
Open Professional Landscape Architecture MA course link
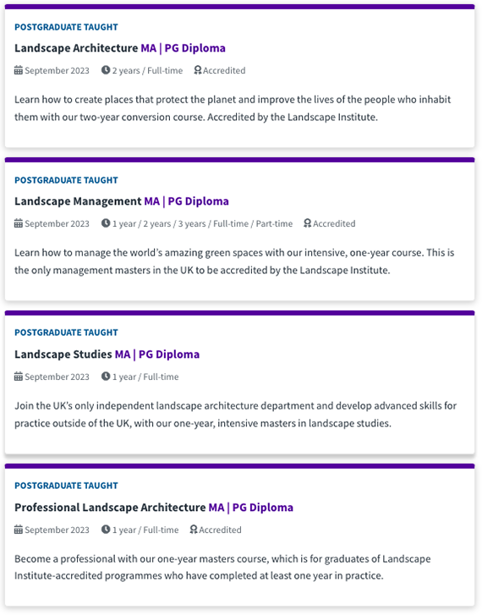click(x=154, y=507)
